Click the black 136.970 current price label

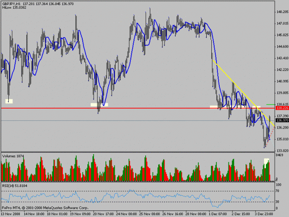pyautogui.click(x=282, y=120)
